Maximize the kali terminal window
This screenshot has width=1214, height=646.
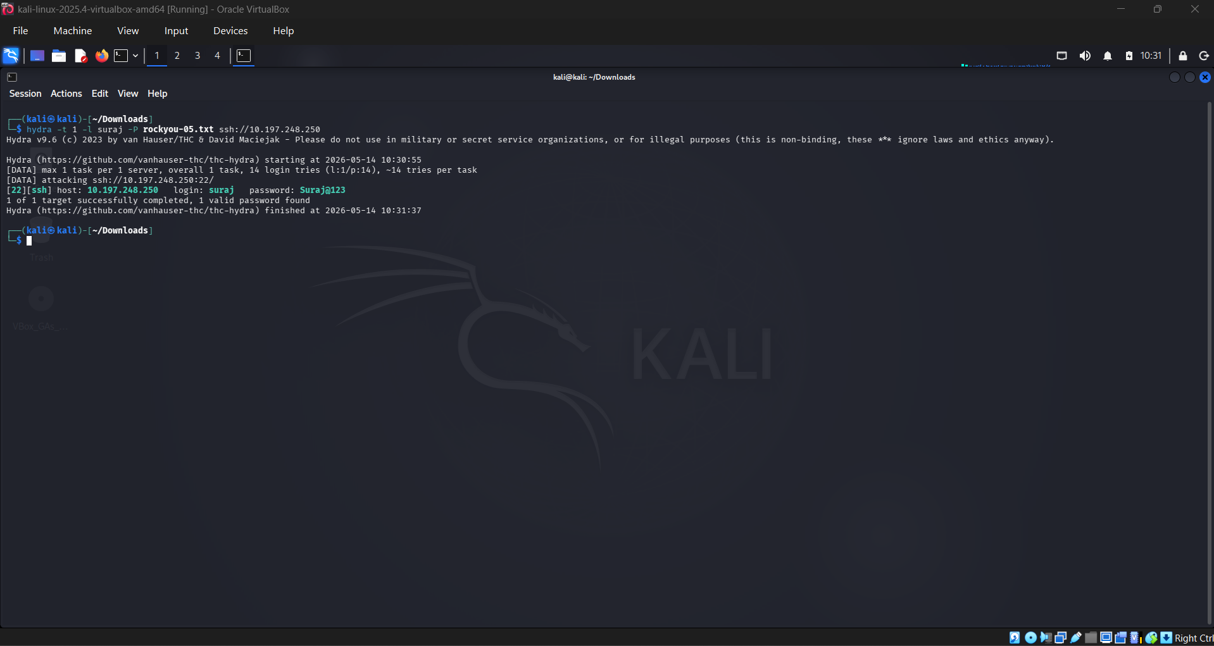coord(1190,77)
